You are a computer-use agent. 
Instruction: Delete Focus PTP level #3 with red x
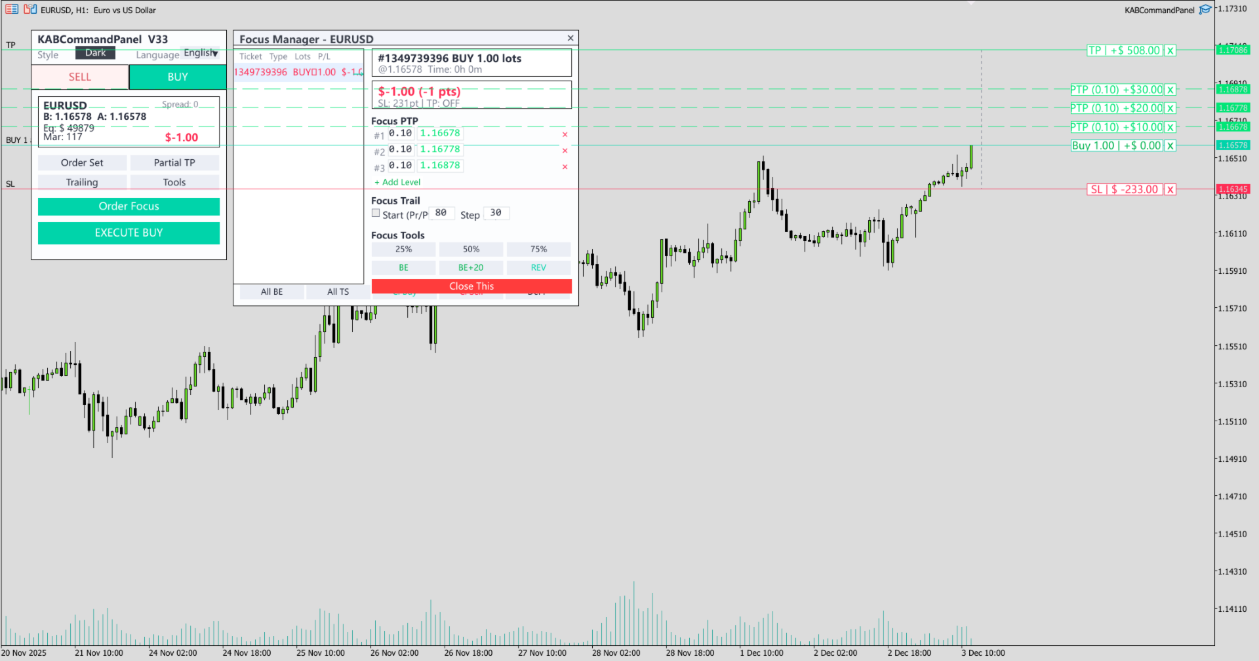[x=565, y=167]
